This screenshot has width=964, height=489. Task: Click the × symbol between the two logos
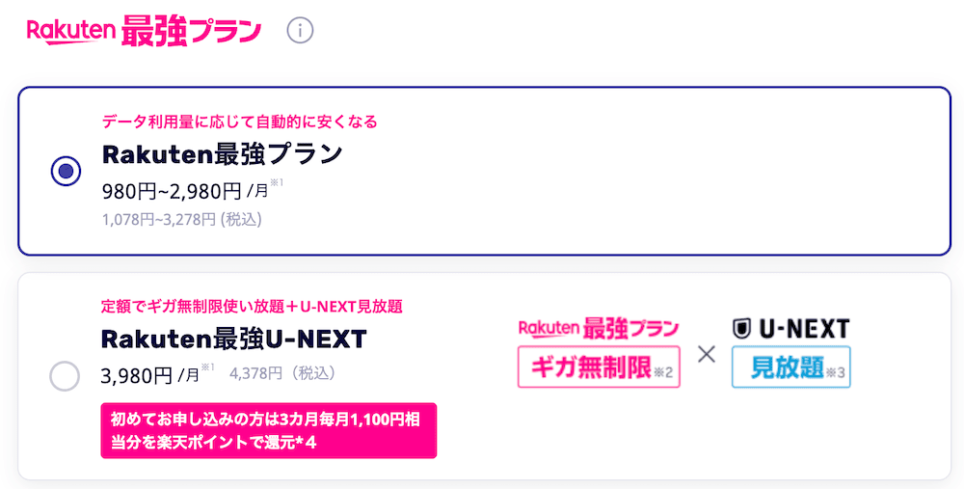pos(706,353)
